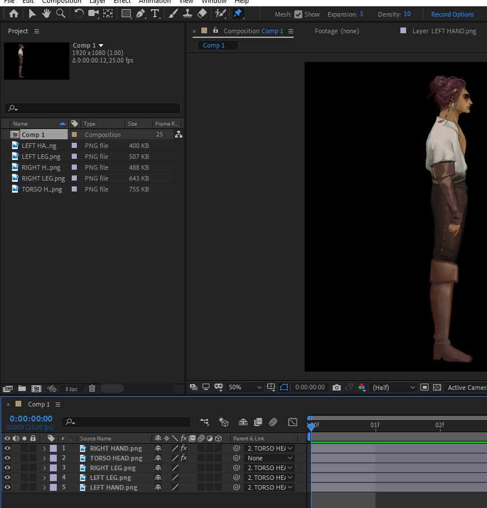
Task: Click Record Options
Action: click(x=453, y=14)
